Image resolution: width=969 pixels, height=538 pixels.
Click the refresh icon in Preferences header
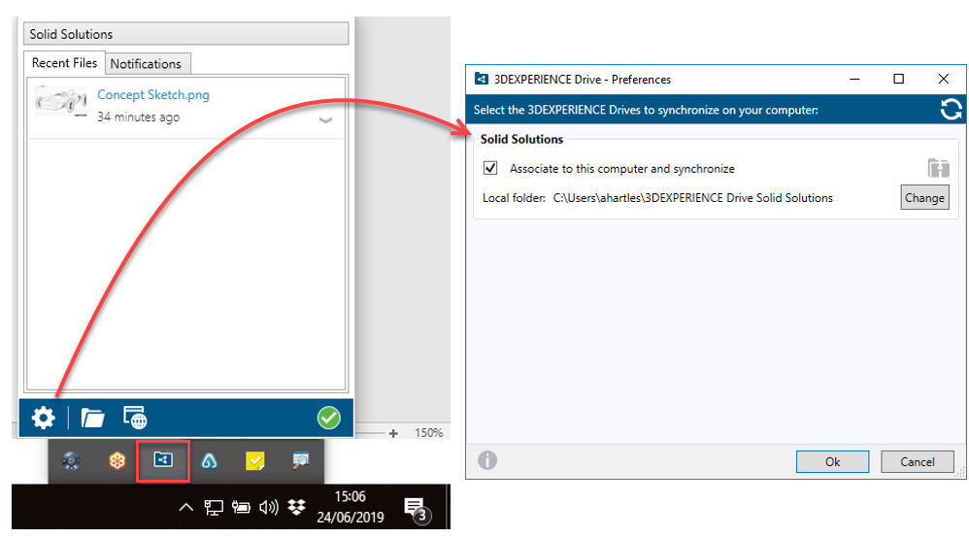tap(951, 110)
